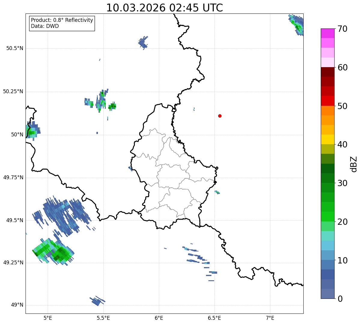This screenshot has width=361, height=324.
Task: Click the title '10.03.2026 02:45 UTC'
Action: point(165,7)
